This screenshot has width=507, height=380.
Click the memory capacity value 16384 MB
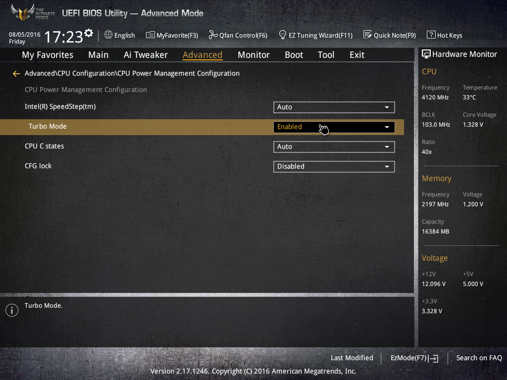pyautogui.click(x=436, y=232)
